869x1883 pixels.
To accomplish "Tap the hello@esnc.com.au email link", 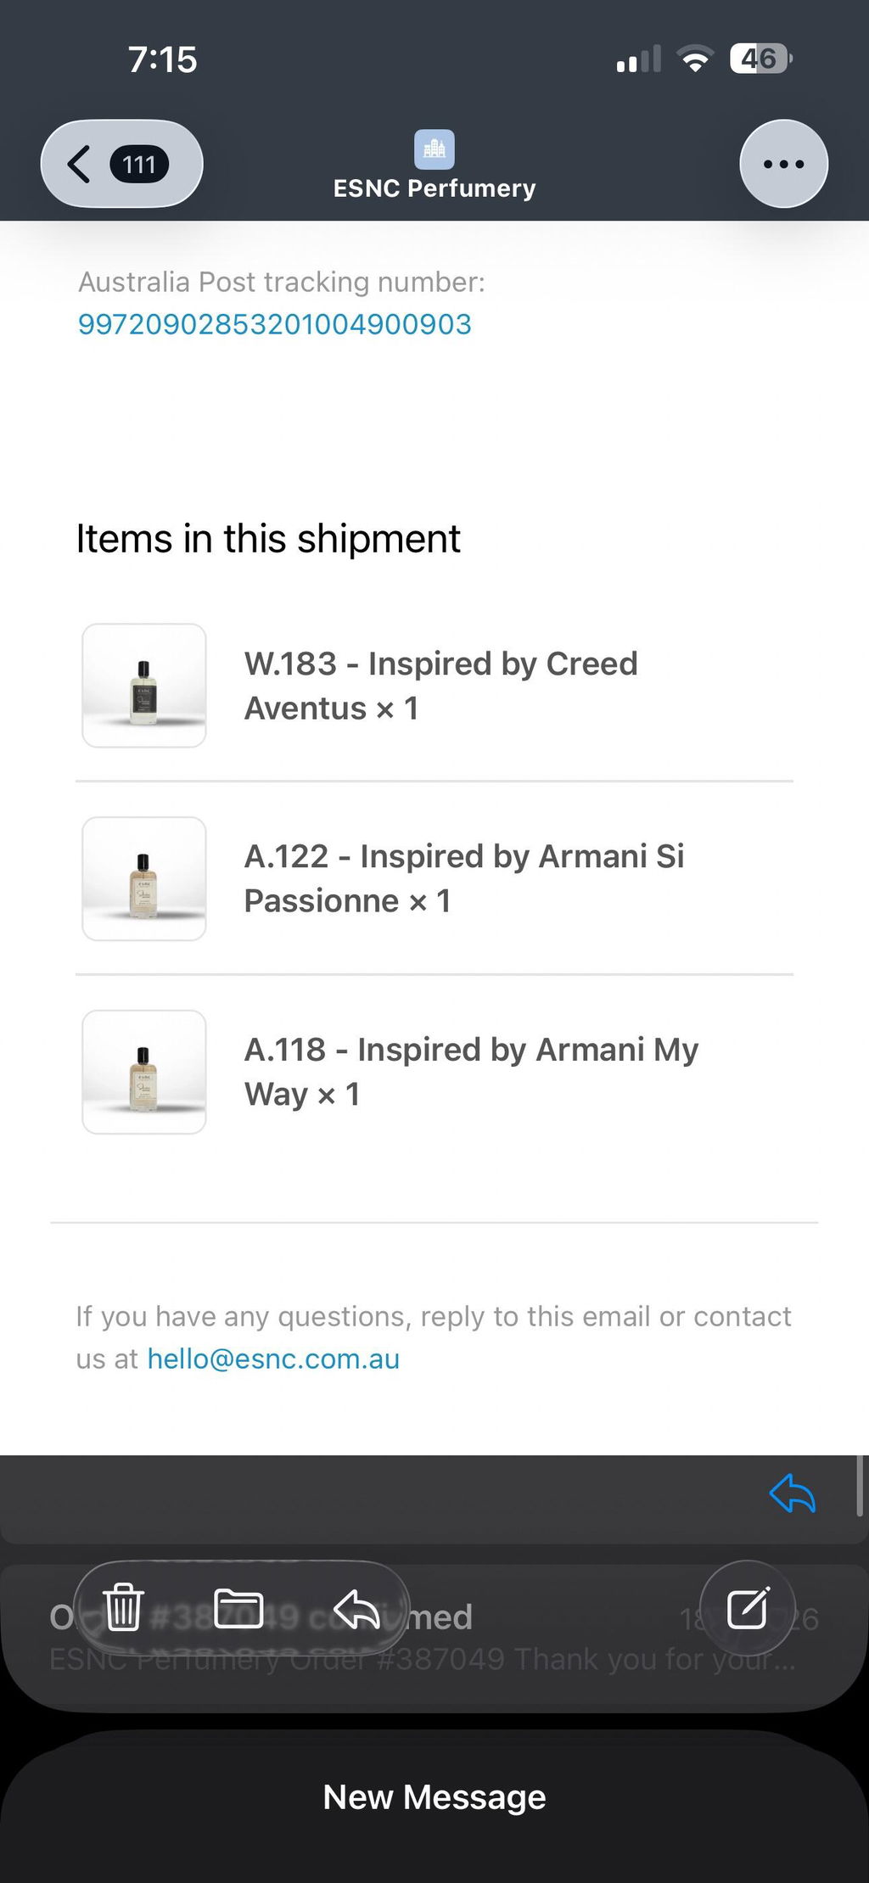I will 273,1359.
